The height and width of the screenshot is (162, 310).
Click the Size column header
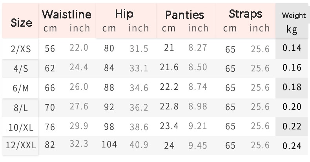21,23
